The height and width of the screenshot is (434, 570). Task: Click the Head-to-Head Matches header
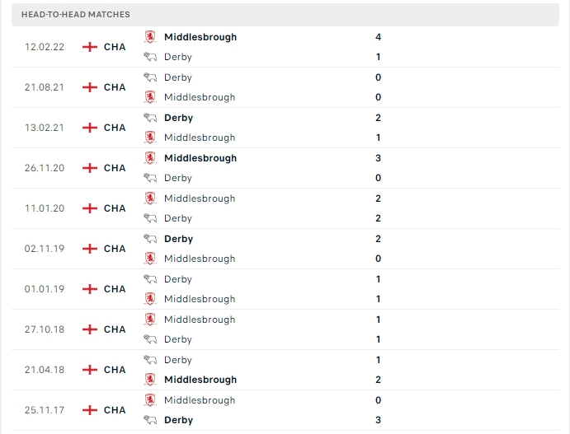[x=76, y=15]
